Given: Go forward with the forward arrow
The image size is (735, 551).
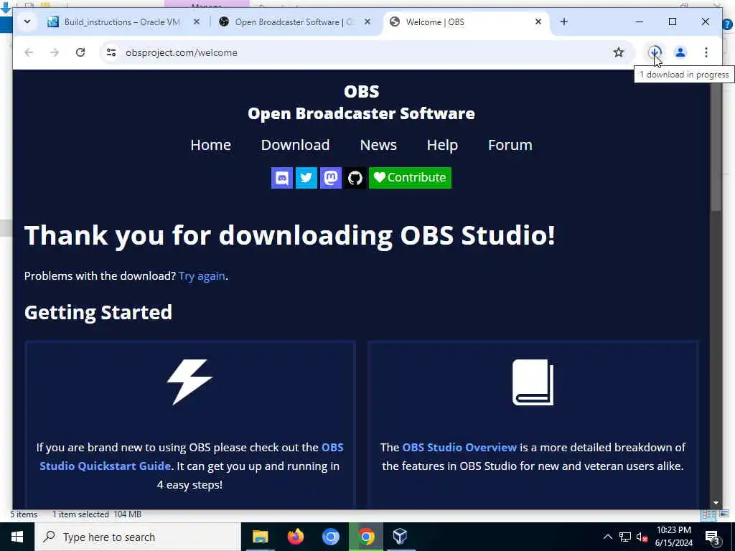Looking at the screenshot, I should coord(55,52).
